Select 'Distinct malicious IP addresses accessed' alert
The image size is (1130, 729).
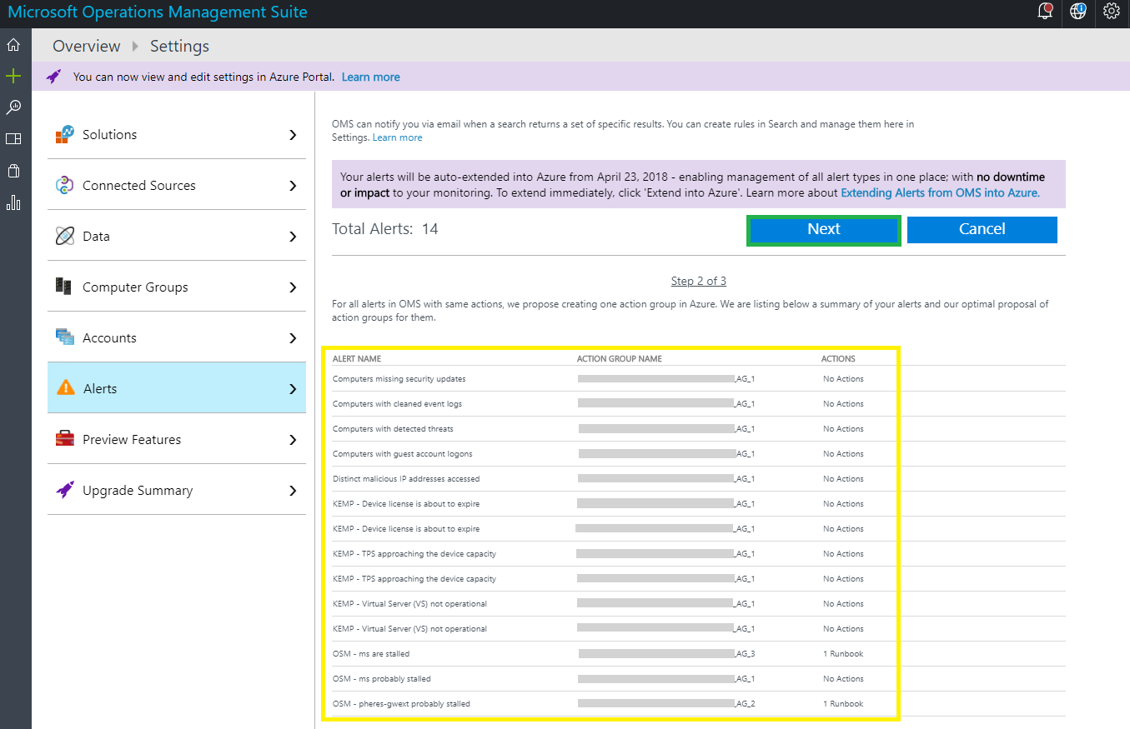406,479
